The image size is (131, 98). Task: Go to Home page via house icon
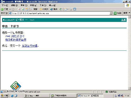[27, 9]
